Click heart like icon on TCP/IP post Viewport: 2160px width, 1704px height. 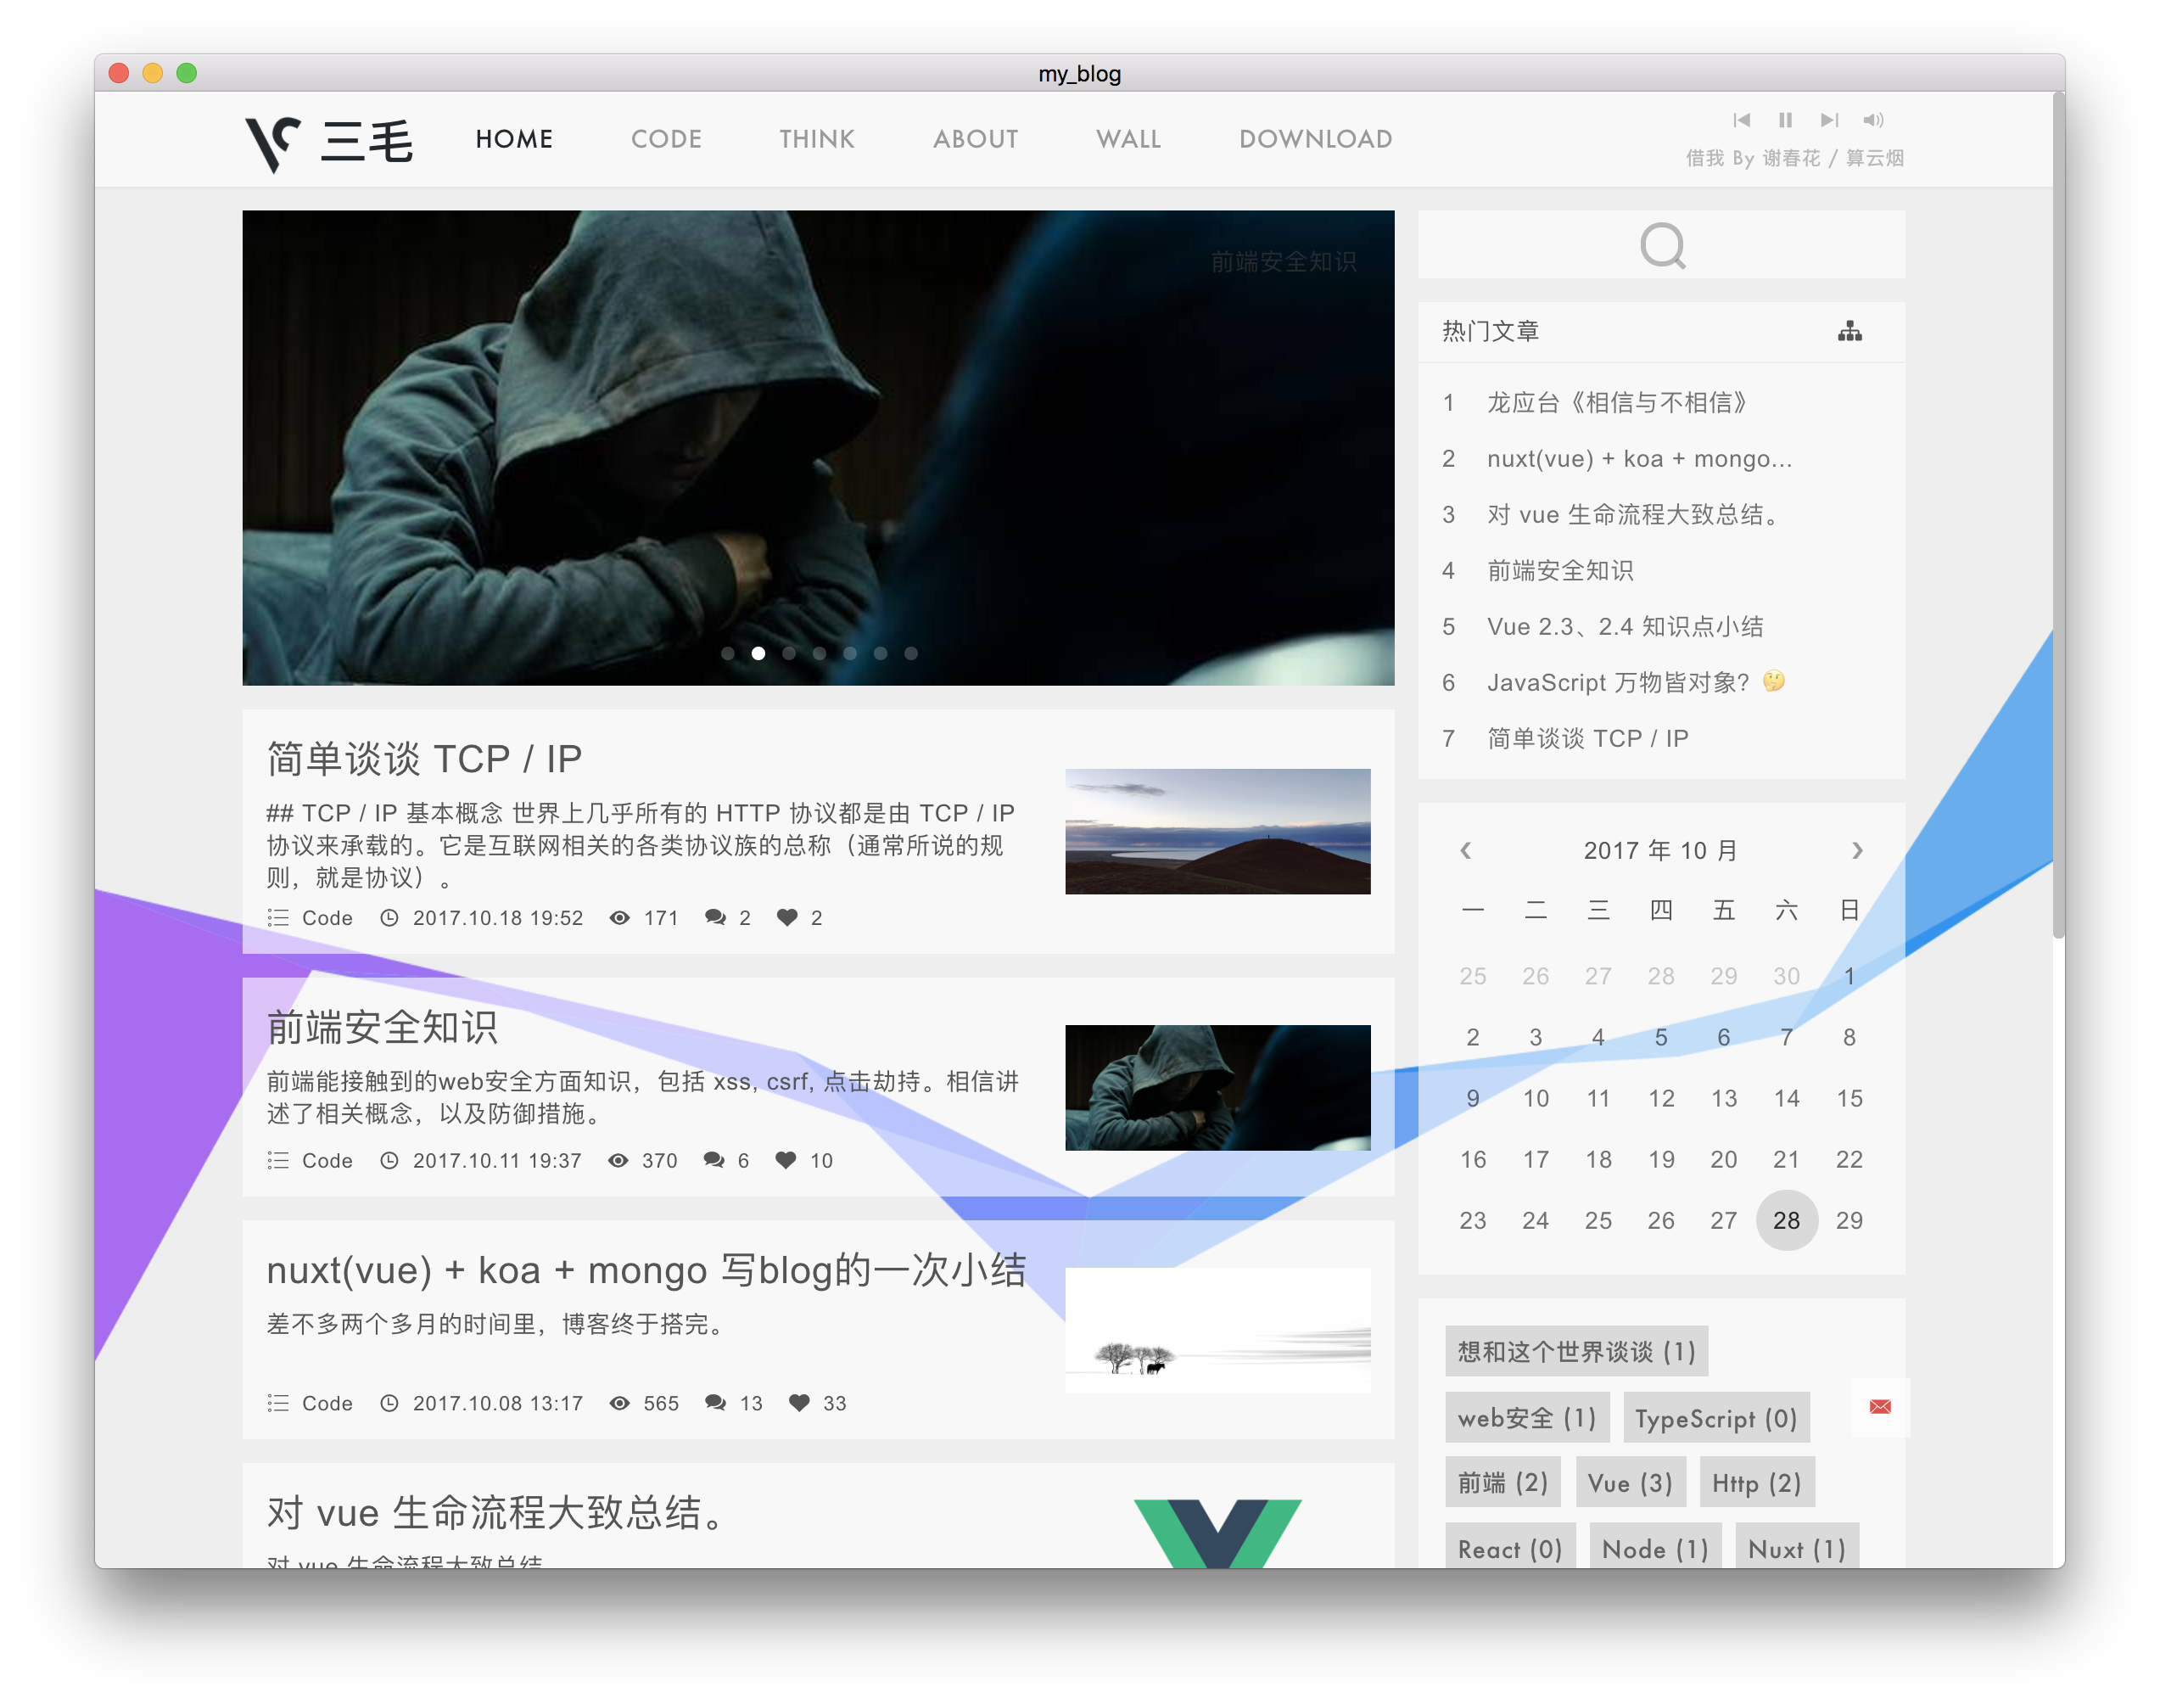tap(786, 916)
